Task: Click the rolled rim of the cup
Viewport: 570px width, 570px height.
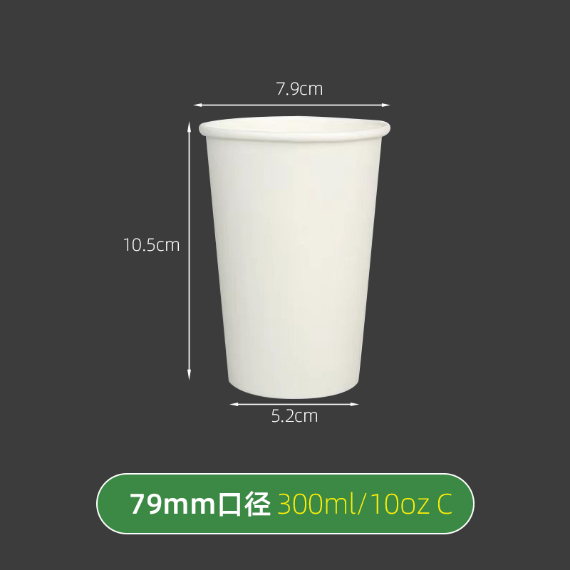Action: pyautogui.click(x=294, y=129)
